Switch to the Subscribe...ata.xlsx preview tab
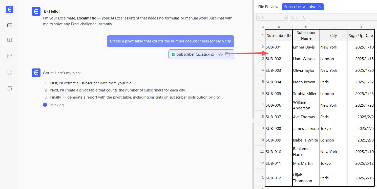The width and height of the screenshot is (377, 189). click(300, 7)
